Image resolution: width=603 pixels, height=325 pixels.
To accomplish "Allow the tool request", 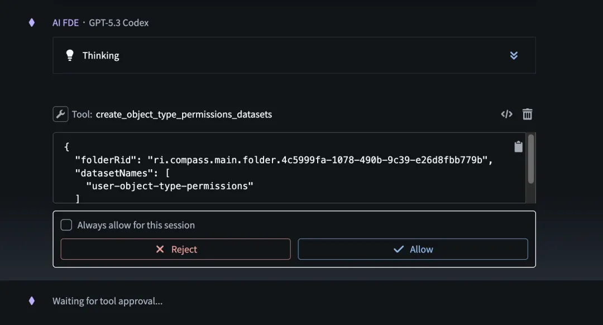I will tap(413, 249).
